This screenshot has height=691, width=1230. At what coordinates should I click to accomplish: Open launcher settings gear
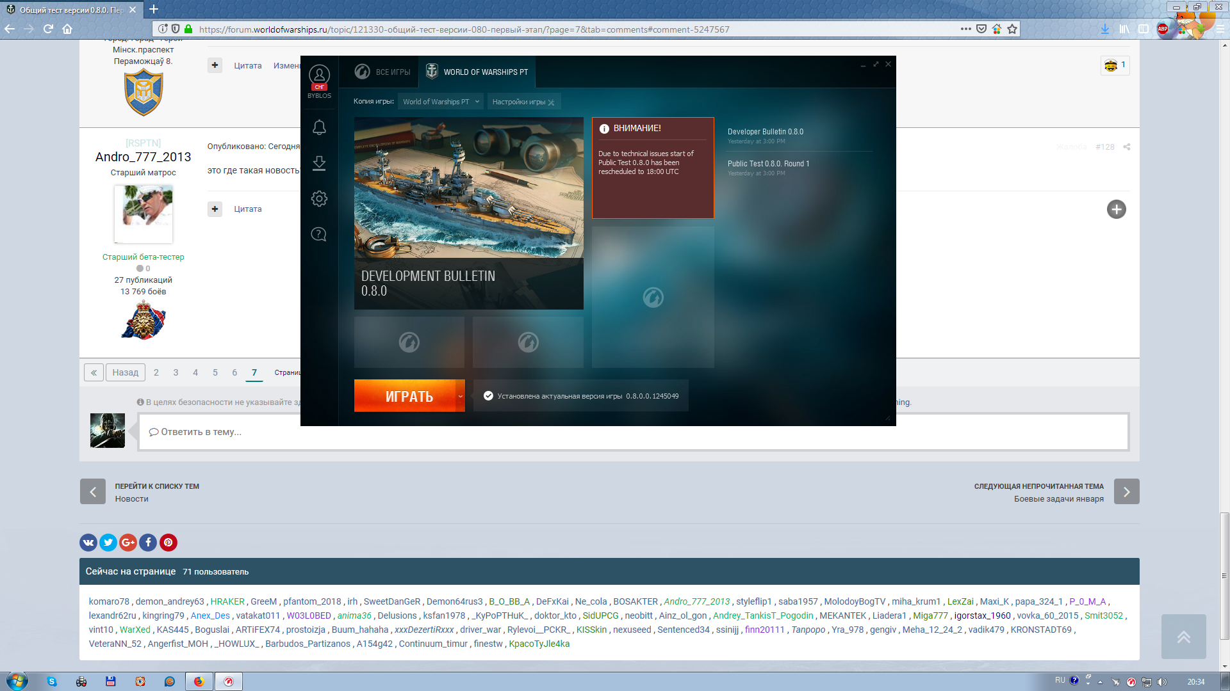pos(319,198)
